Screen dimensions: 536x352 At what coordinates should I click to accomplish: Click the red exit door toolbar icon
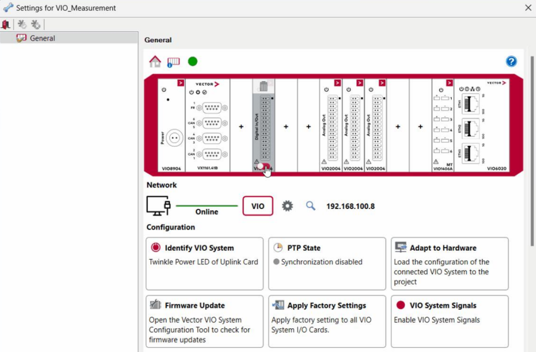tap(6, 25)
